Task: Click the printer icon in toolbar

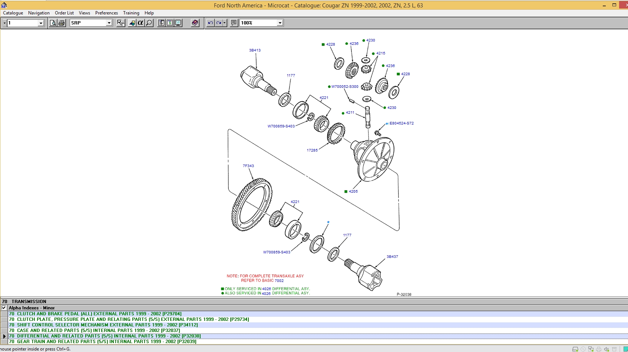Action: [62, 23]
